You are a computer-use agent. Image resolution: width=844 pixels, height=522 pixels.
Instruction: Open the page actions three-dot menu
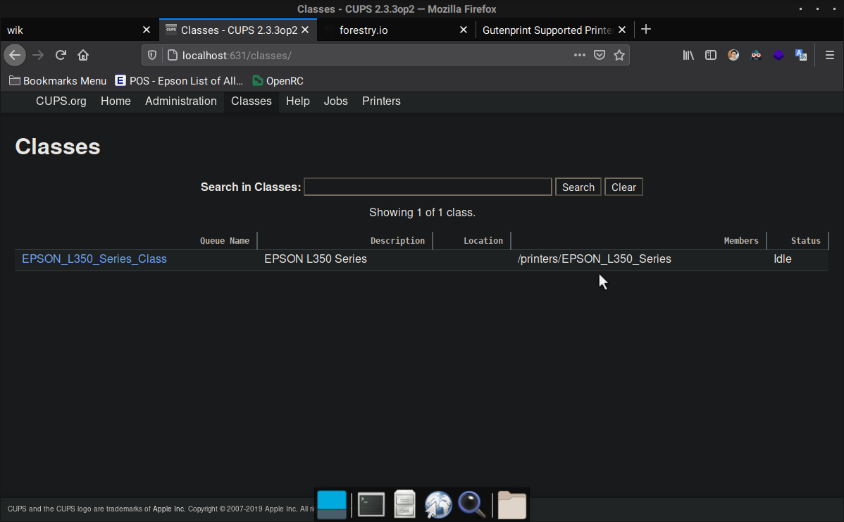[579, 56]
